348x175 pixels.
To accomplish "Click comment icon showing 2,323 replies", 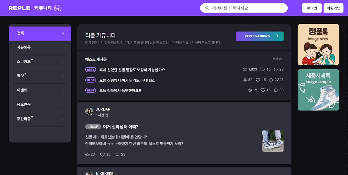I will coord(271,80).
